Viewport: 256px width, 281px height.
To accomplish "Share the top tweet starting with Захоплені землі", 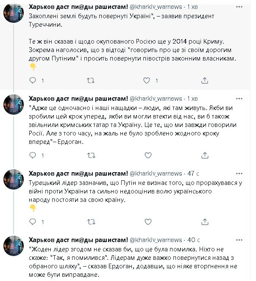I will (x=204, y=80).
